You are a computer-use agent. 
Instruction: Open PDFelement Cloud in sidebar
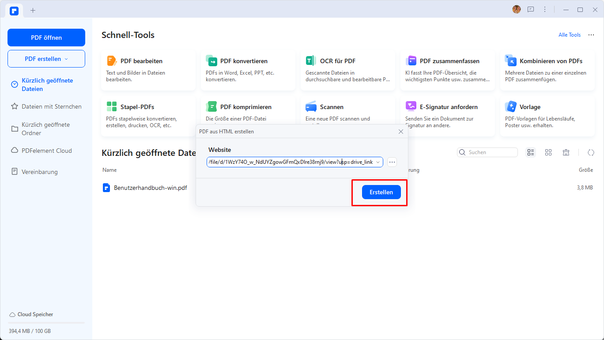coord(46,151)
